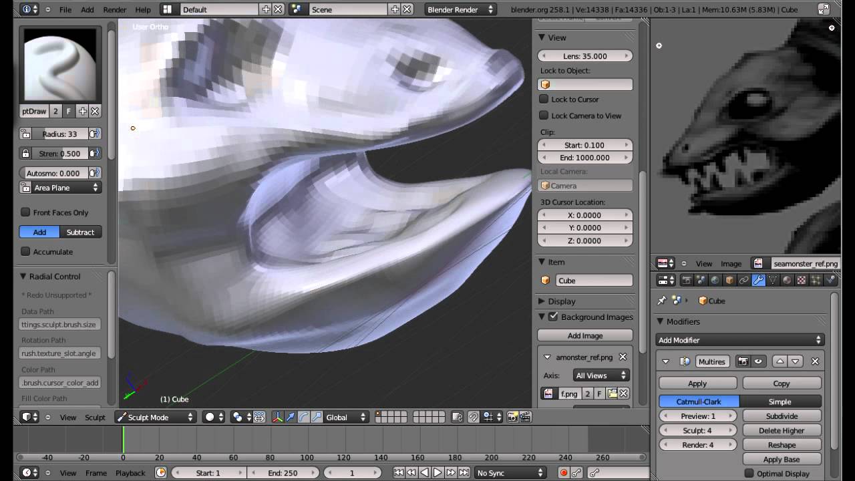
Task: Open the Material properties tab icon
Action: [x=787, y=281]
